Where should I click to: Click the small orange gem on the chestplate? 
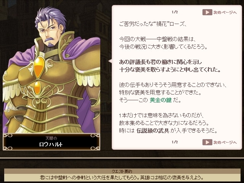37,88
